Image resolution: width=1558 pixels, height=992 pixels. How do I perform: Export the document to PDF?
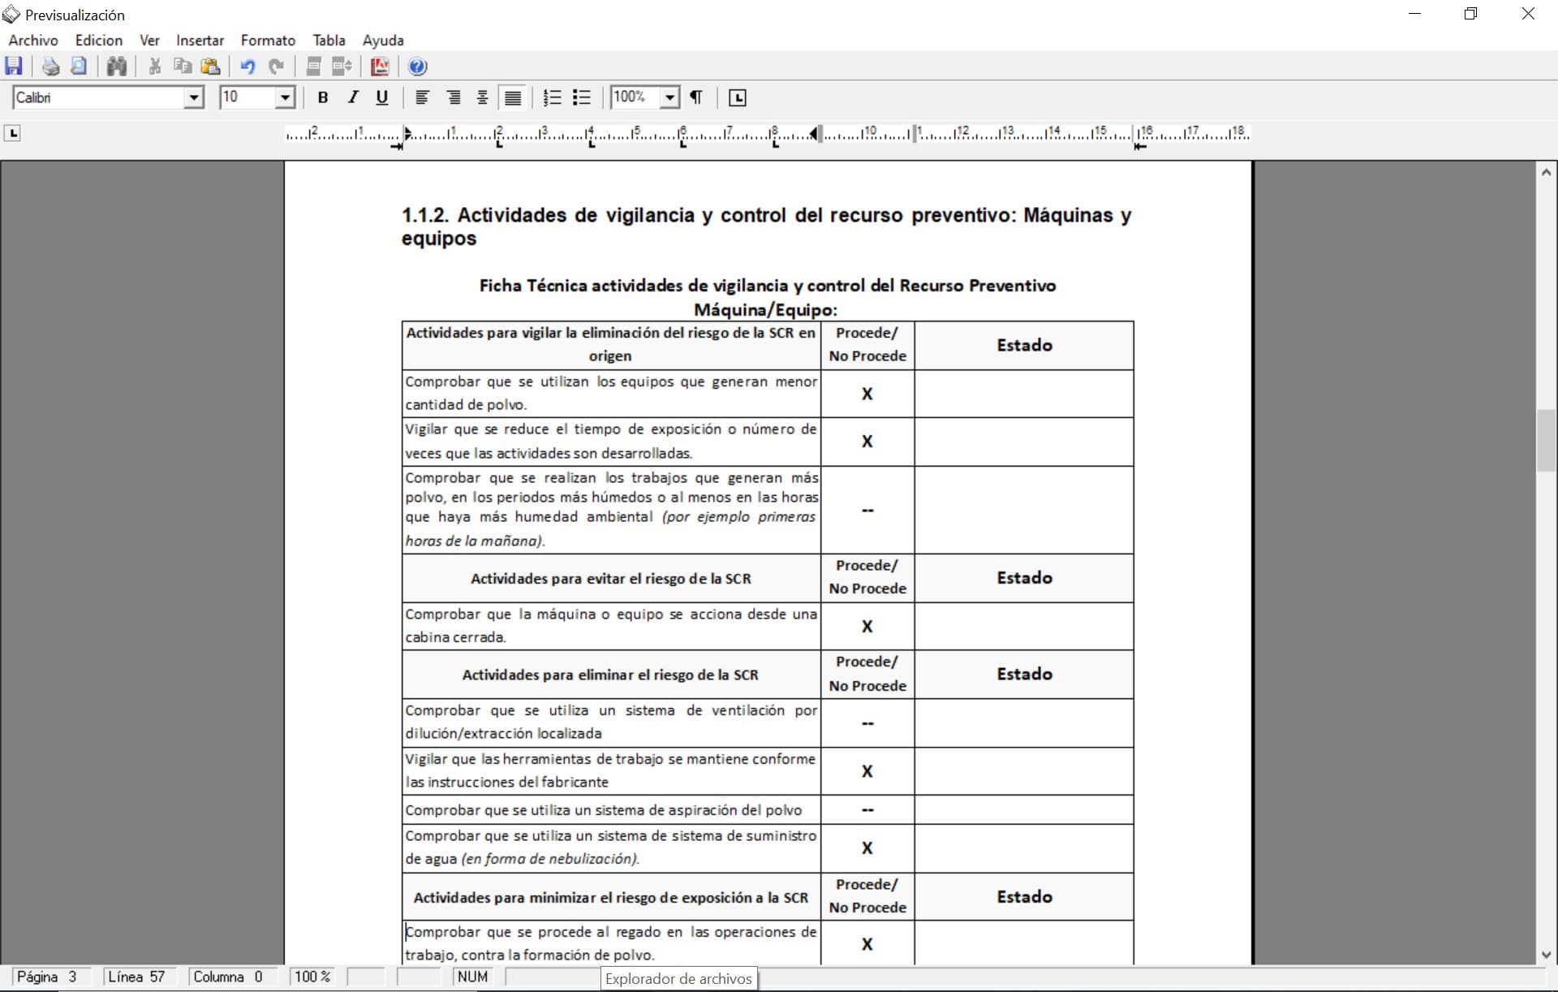(380, 67)
